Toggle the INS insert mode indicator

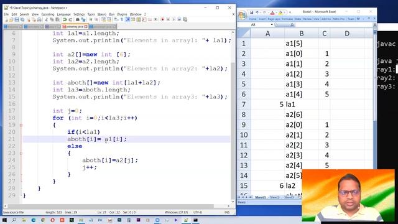[226, 212]
